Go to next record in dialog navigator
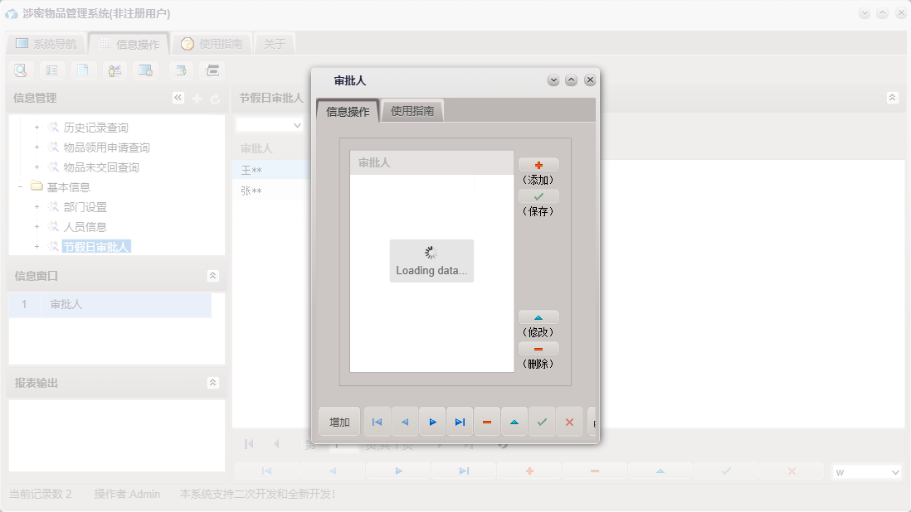 [x=432, y=422]
